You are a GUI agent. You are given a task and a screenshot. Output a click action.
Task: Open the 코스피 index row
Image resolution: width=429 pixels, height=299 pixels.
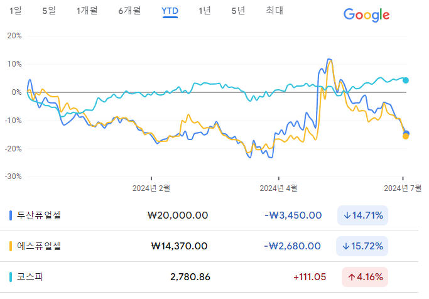(x=209, y=277)
